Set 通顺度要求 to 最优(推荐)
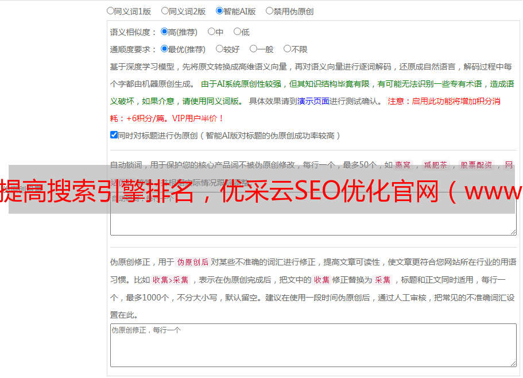The height and width of the screenshot is (378, 523). 164,49
